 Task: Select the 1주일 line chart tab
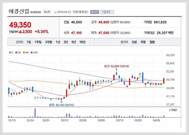pos(38,42)
